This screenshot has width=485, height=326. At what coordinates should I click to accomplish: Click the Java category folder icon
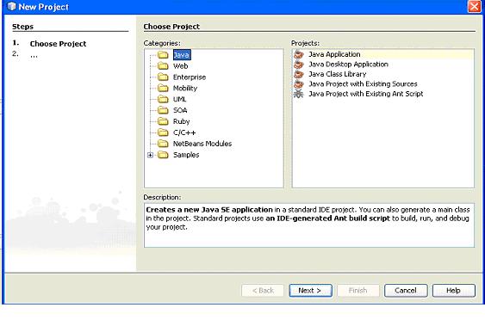[163, 55]
